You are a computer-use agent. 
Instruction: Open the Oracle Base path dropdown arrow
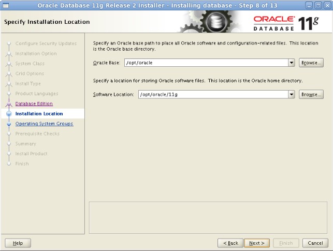pos(292,63)
